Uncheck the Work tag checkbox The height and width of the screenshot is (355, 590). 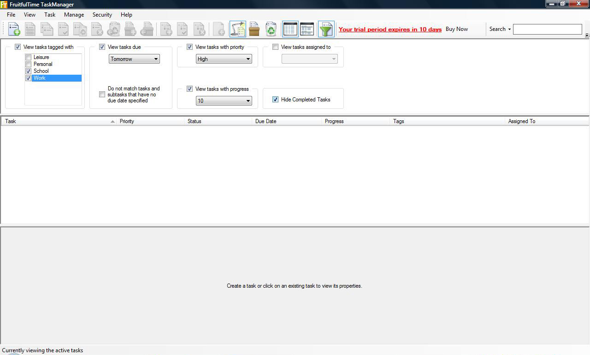tap(29, 78)
